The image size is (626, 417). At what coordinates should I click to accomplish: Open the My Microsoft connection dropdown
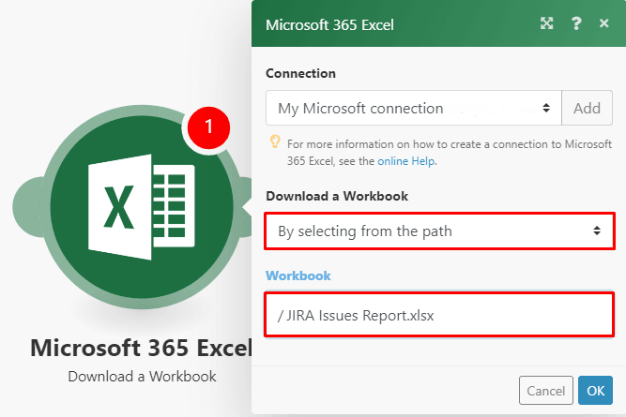click(413, 108)
